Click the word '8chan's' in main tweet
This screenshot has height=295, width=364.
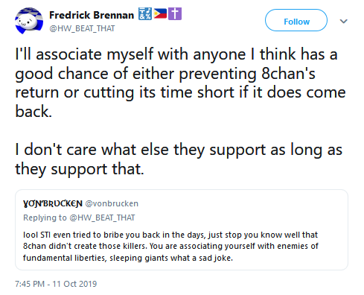coord(288,74)
